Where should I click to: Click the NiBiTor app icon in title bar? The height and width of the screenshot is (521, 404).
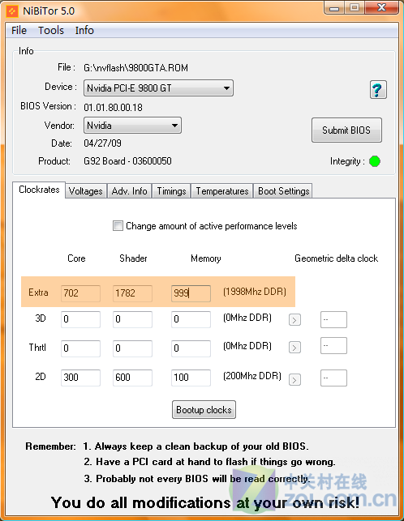point(12,11)
